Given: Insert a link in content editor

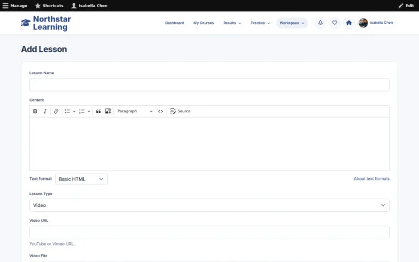Looking at the screenshot, I should (x=56, y=111).
